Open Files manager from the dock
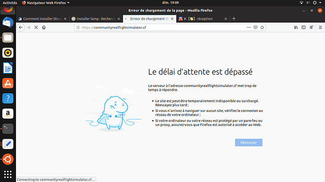 tap(8, 38)
